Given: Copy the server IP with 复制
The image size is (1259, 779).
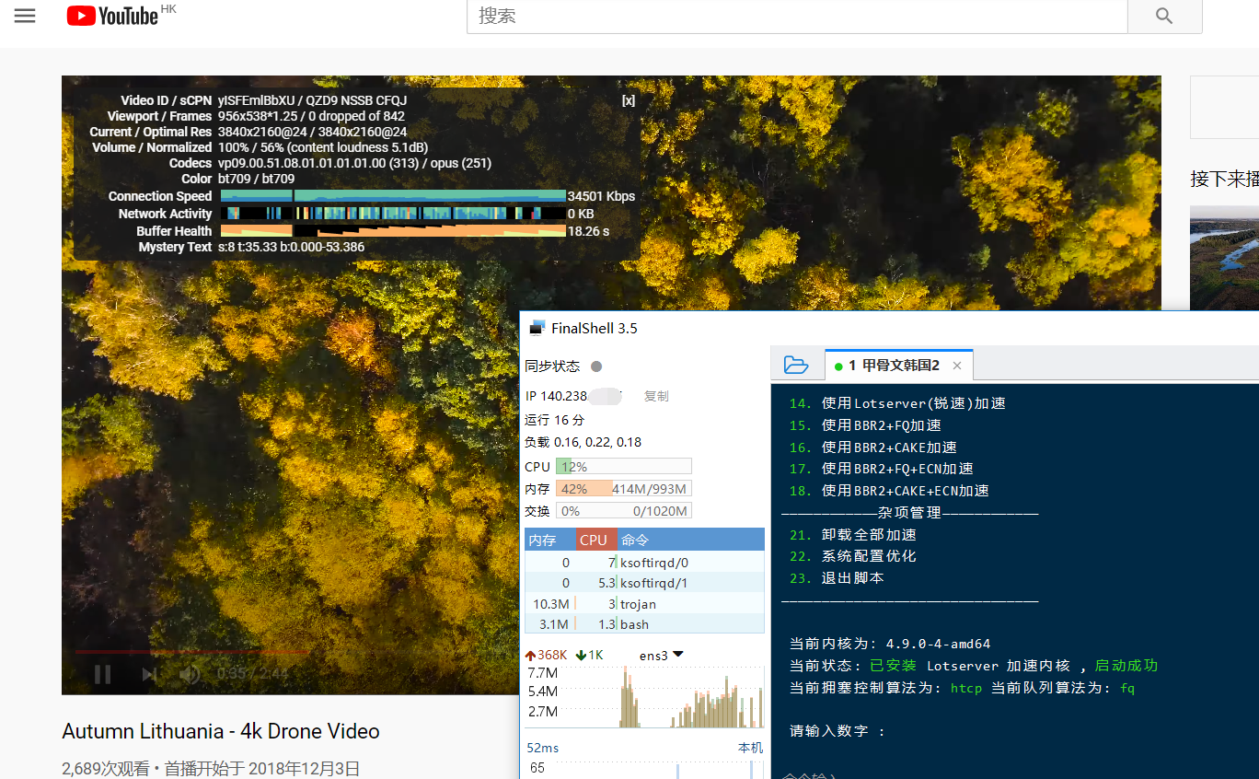Looking at the screenshot, I should tap(656, 396).
